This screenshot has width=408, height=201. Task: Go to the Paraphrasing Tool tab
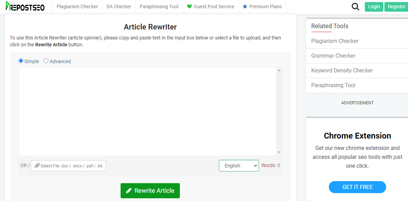[159, 6]
